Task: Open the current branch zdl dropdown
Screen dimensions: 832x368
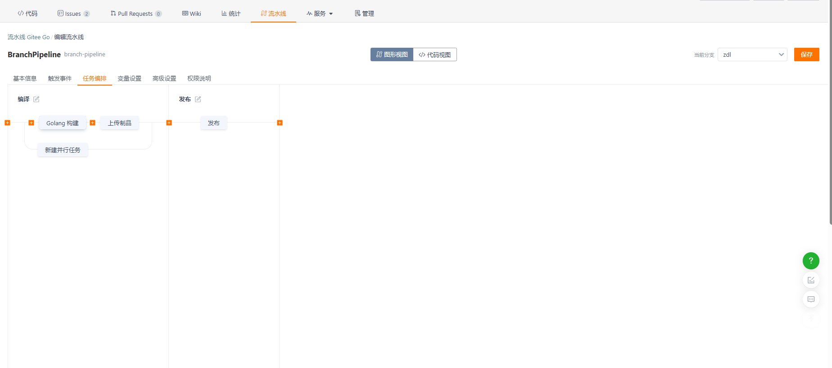Action: [x=752, y=55]
